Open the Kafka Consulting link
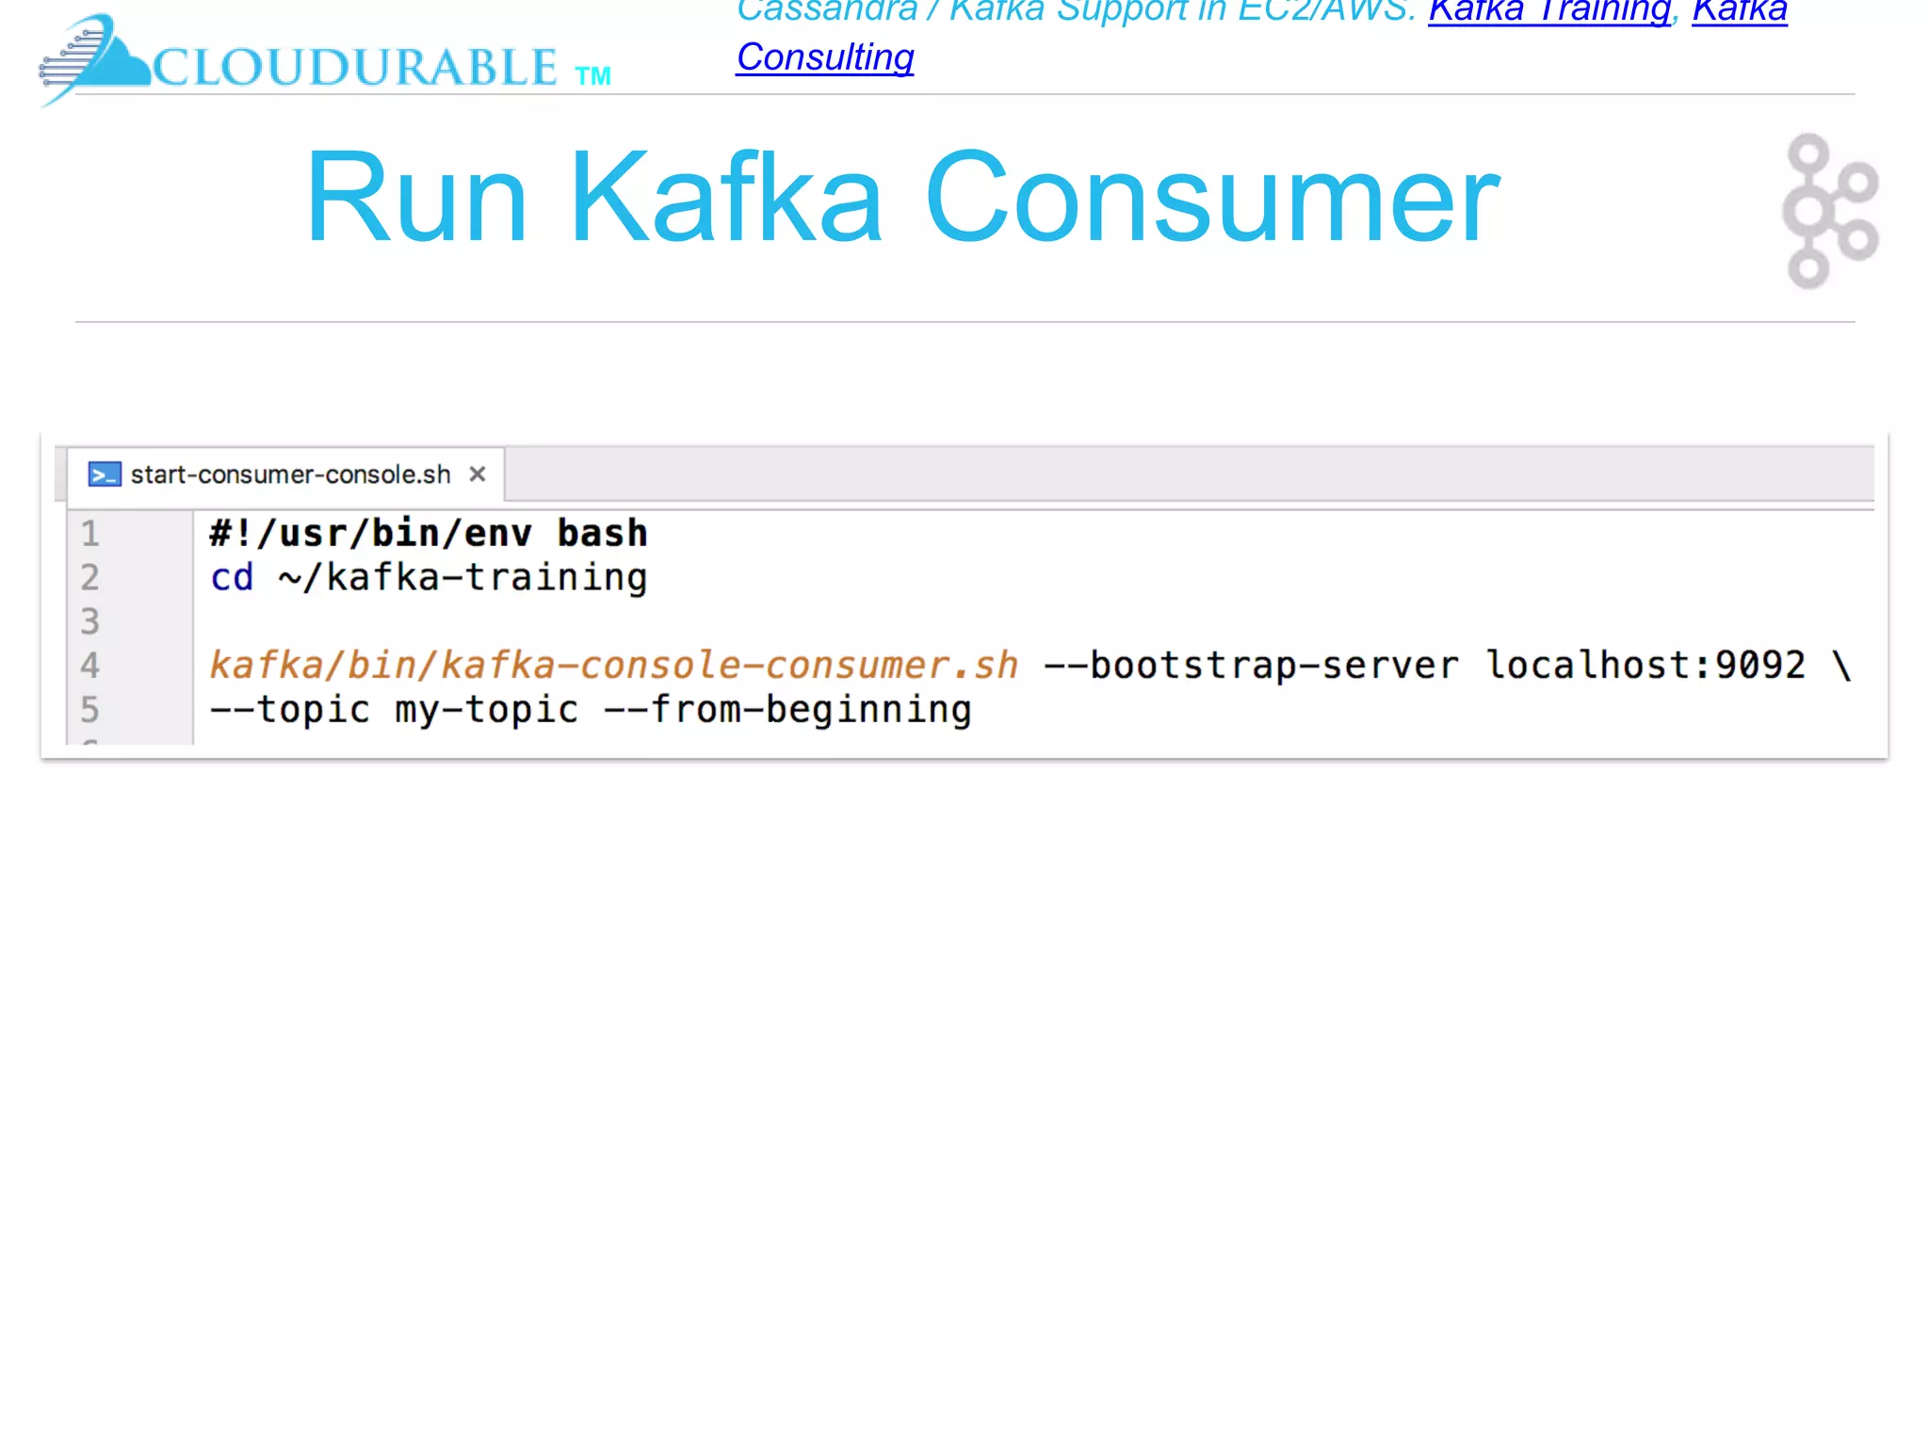 point(825,57)
